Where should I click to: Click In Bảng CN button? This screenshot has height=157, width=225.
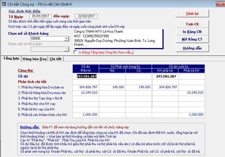pyautogui.click(x=192, y=32)
